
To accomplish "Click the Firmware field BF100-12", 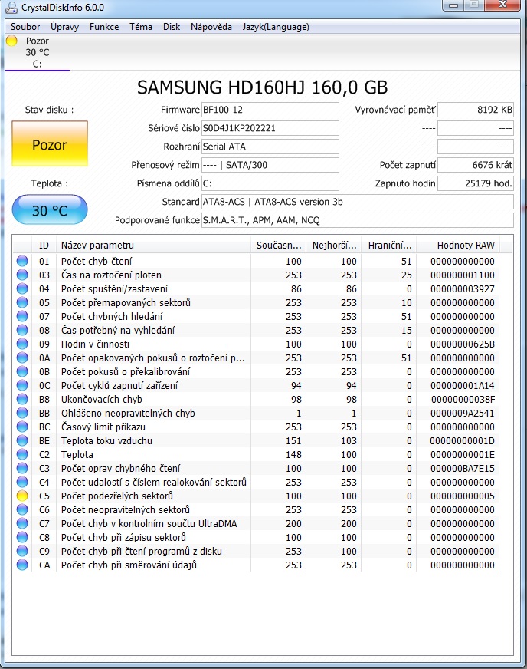I will [x=270, y=110].
